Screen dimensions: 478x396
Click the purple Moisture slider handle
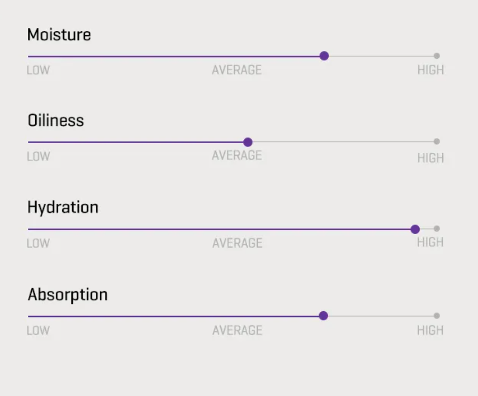click(x=324, y=56)
